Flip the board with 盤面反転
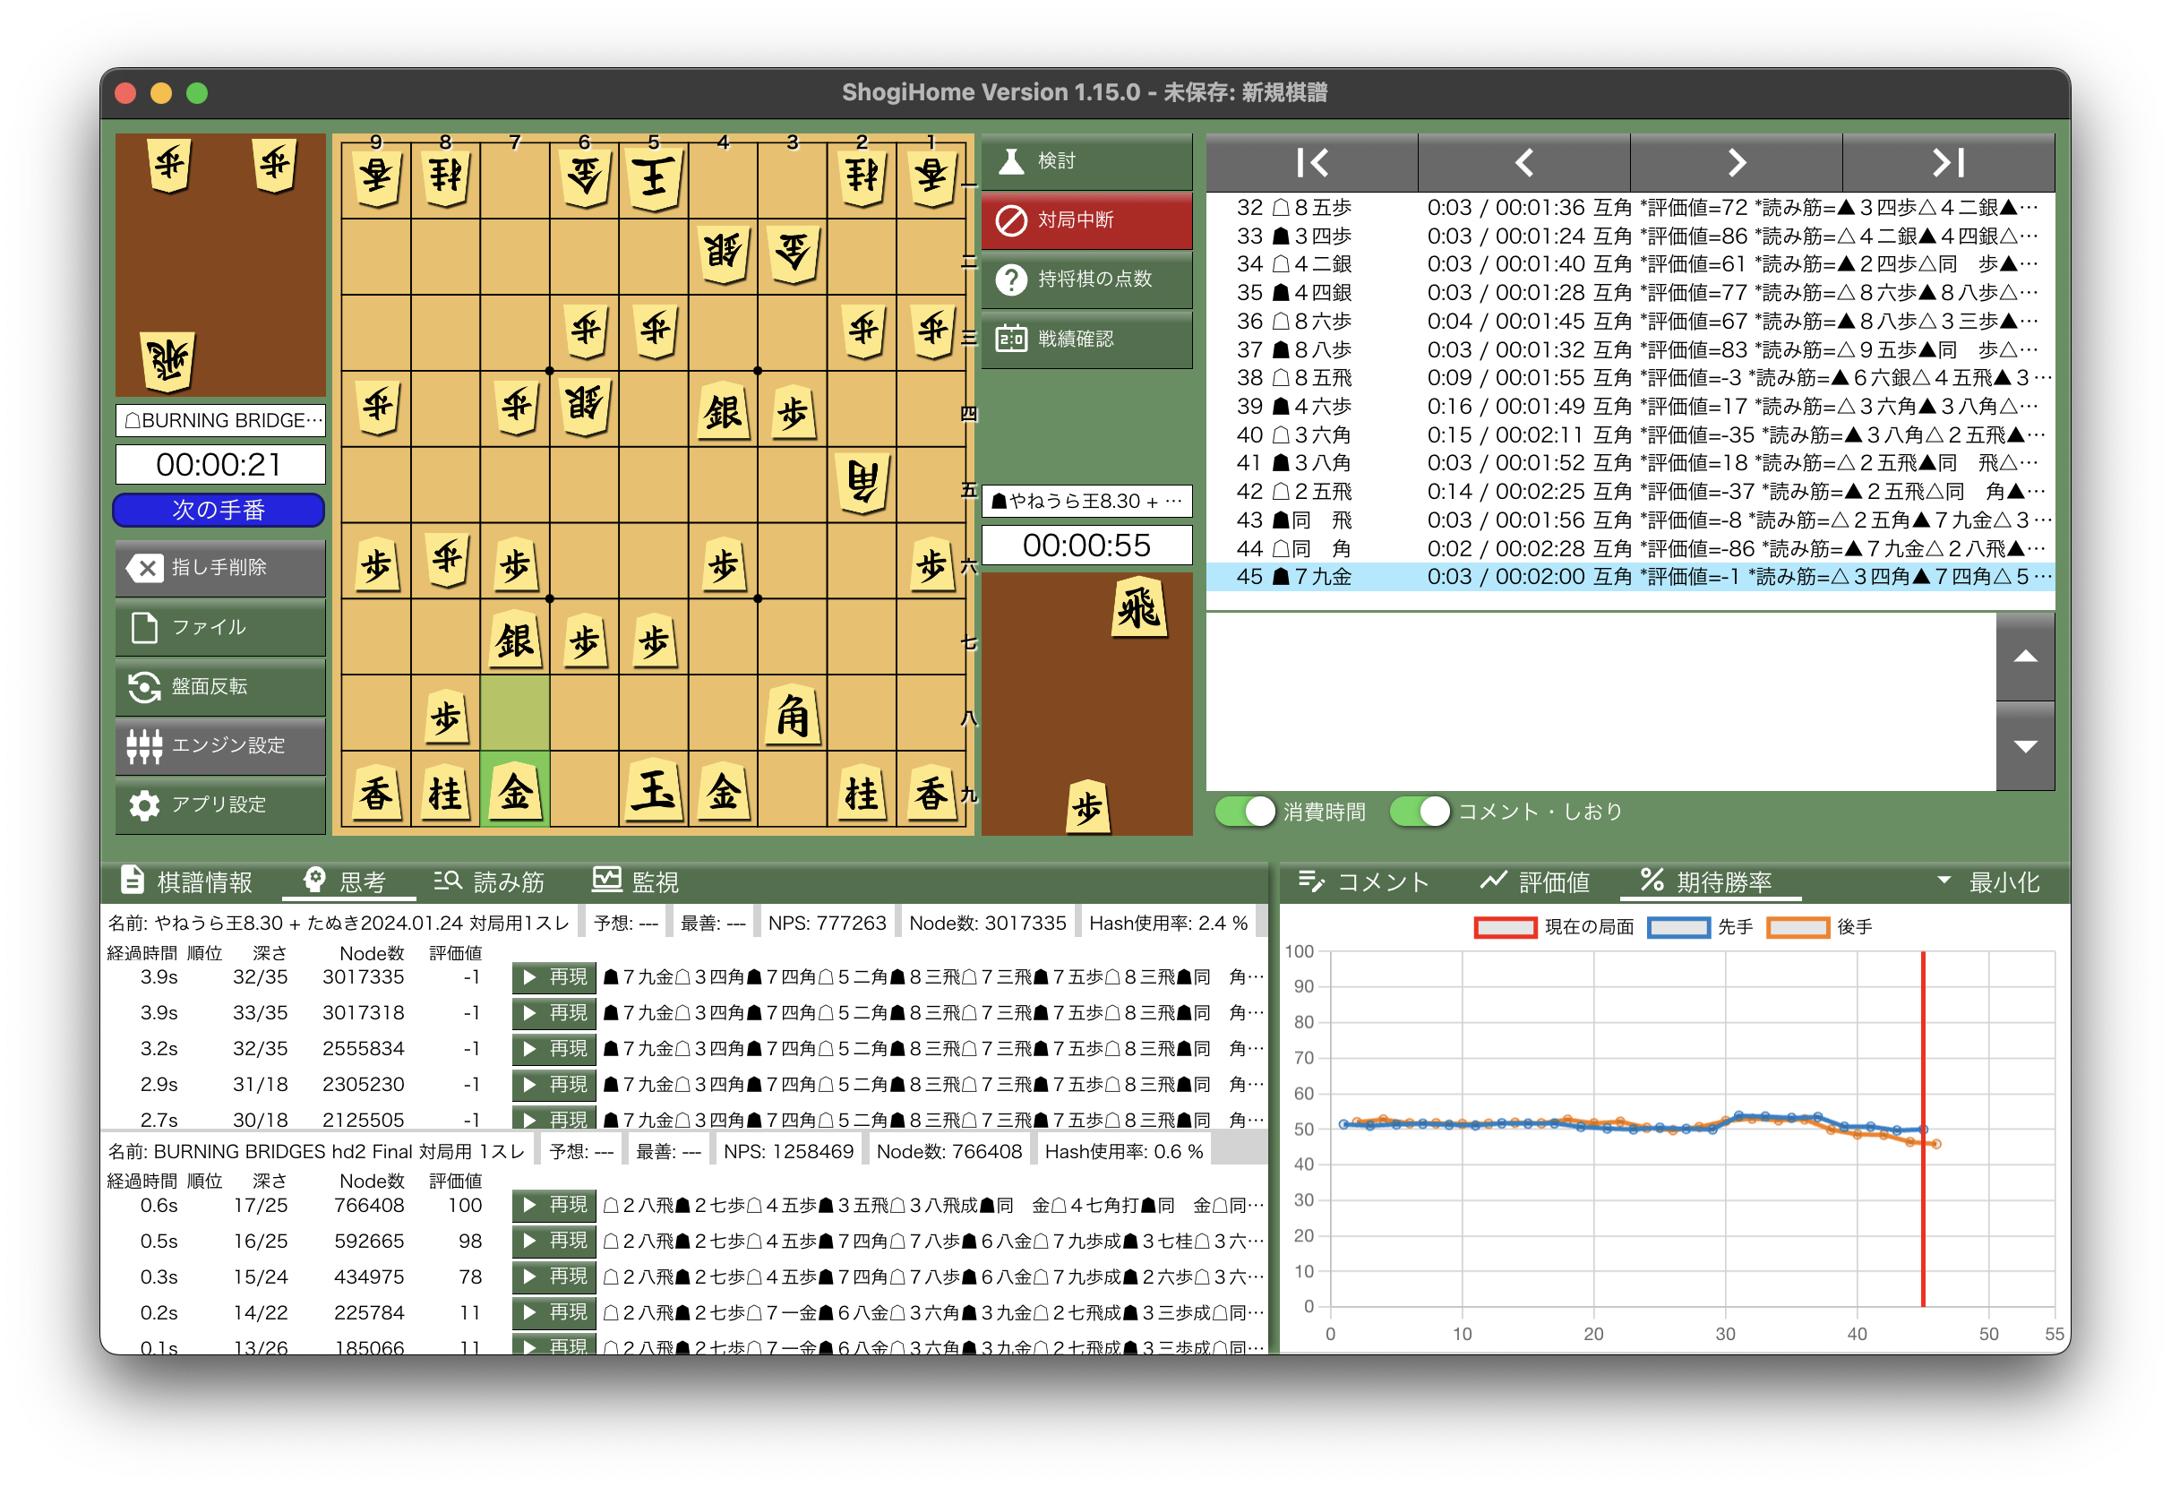This screenshot has width=2171, height=1487. (220, 686)
